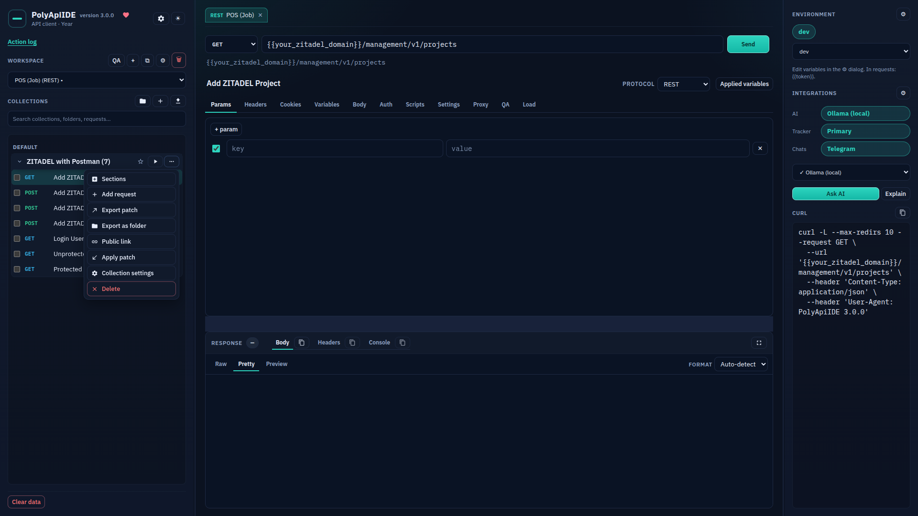Open the Format Auto-detect dropdown
Viewport: 918px width, 516px height.
pos(741,365)
